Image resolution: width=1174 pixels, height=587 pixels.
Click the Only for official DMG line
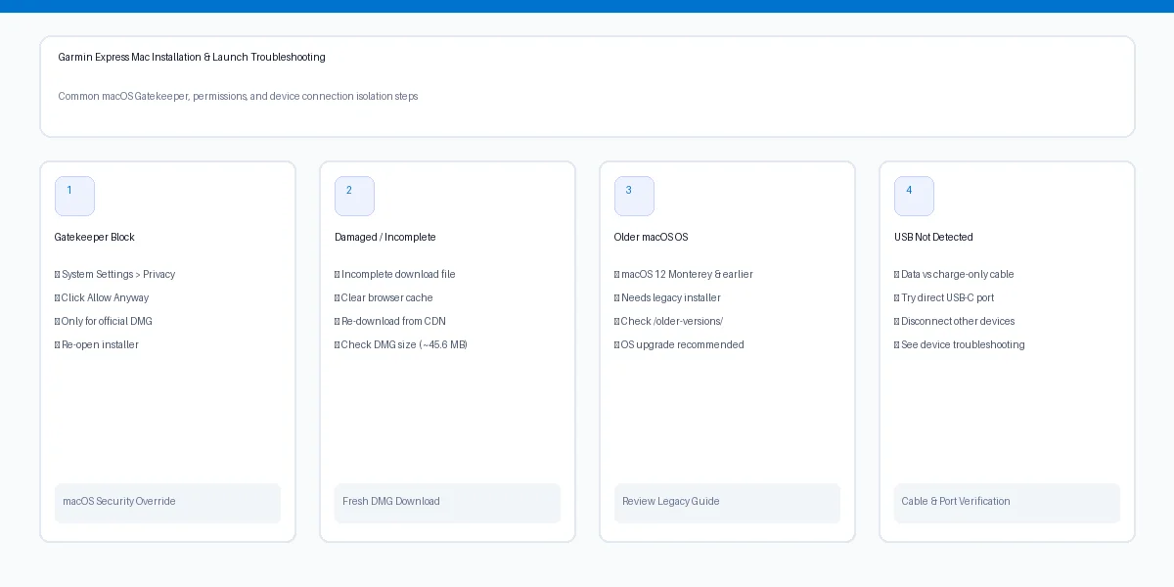(104, 322)
